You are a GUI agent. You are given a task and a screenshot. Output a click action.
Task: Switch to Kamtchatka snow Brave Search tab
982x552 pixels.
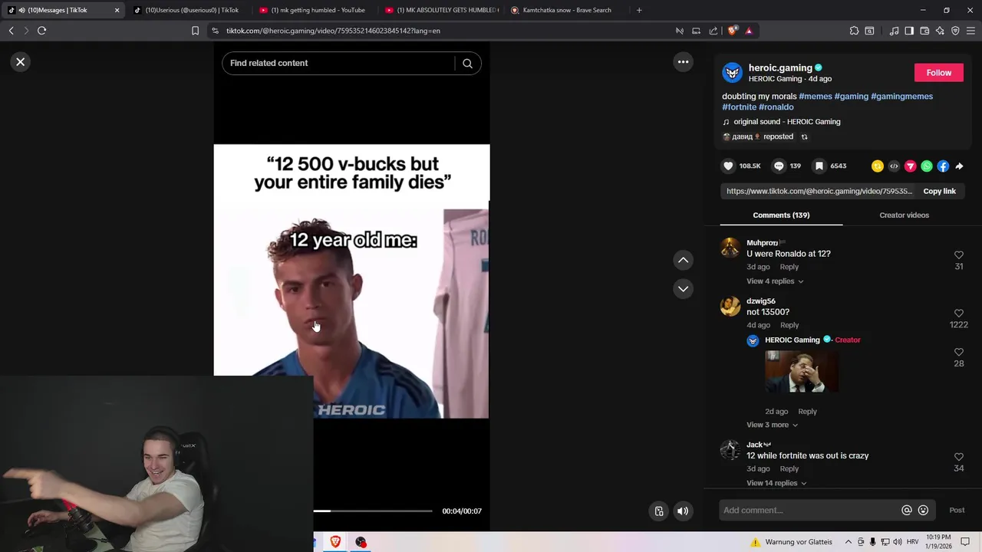566,10
